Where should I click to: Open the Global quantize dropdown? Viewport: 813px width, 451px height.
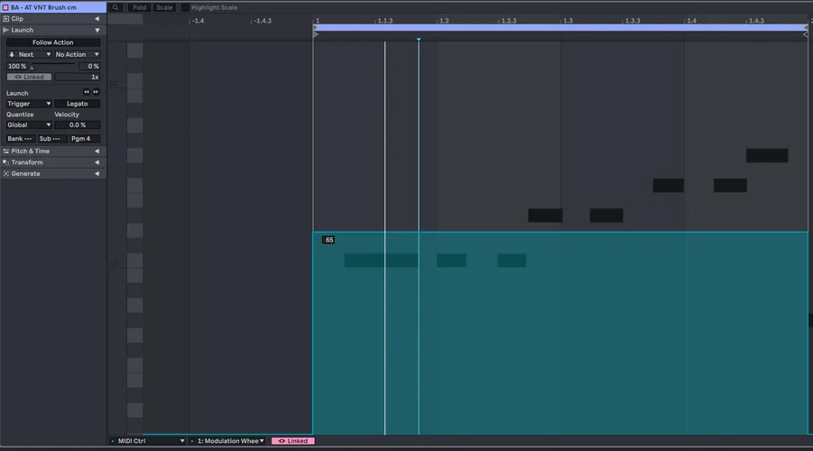point(29,125)
